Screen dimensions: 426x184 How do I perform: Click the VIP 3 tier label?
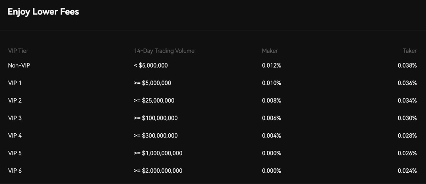click(15, 118)
